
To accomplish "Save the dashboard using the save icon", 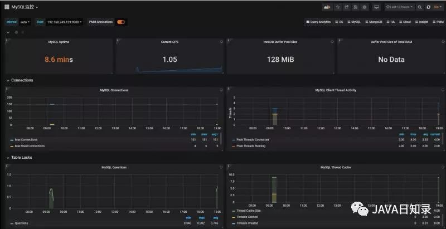I will [355, 7].
